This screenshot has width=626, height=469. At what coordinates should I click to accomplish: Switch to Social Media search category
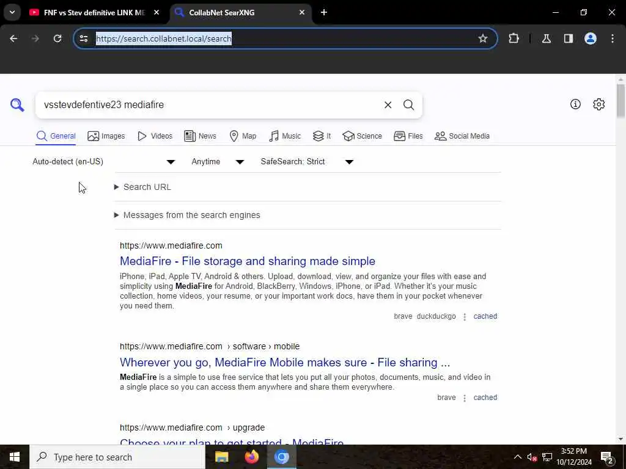coord(462,136)
